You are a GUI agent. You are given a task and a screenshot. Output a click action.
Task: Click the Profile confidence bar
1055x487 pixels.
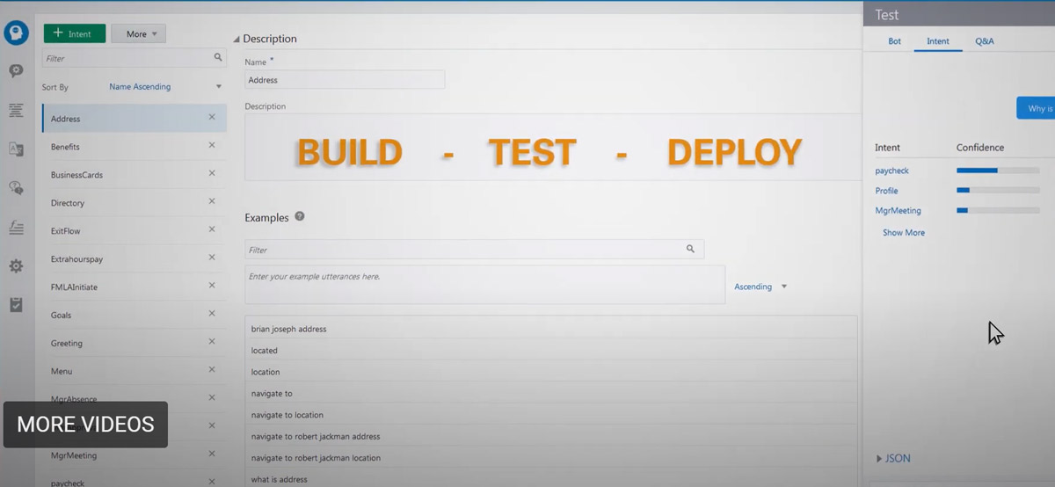pyautogui.click(x=998, y=190)
